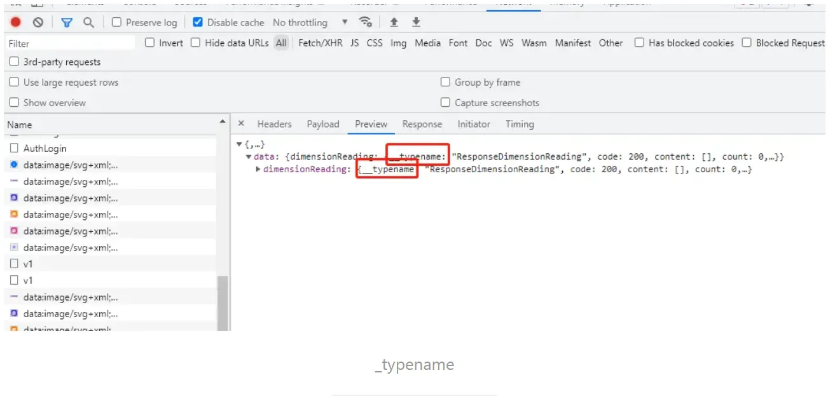Image resolution: width=835 pixels, height=408 pixels.
Task: Open the No throttling dropdown
Action: pyautogui.click(x=310, y=22)
